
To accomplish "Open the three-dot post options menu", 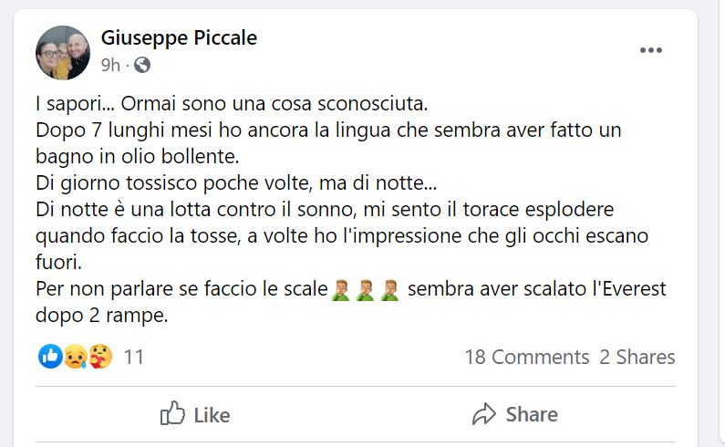I will tap(650, 50).
